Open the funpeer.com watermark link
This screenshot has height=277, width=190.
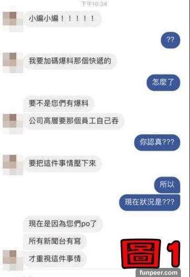tap(158, 272)
